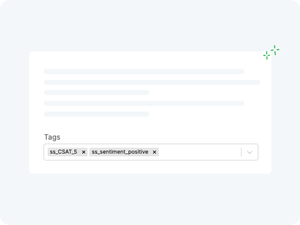
Task: Select the ss_CSAT_5 tag chip text
Action: 64,152
